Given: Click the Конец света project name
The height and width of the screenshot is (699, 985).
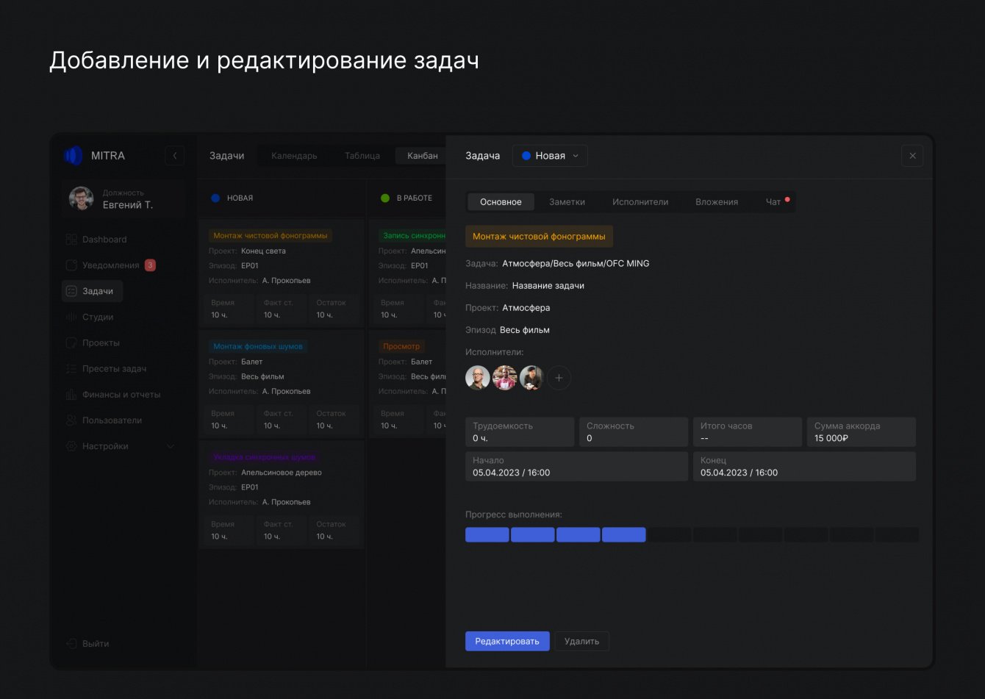Looking at the screenshot, I should (263, 251).
